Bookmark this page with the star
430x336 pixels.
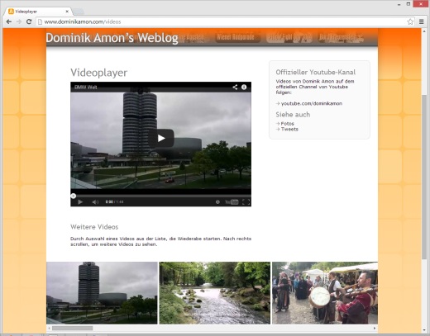[x=410, y=21]
